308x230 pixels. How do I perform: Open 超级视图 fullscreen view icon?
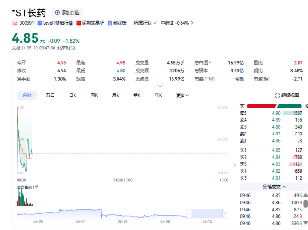(x=277, y=96)
